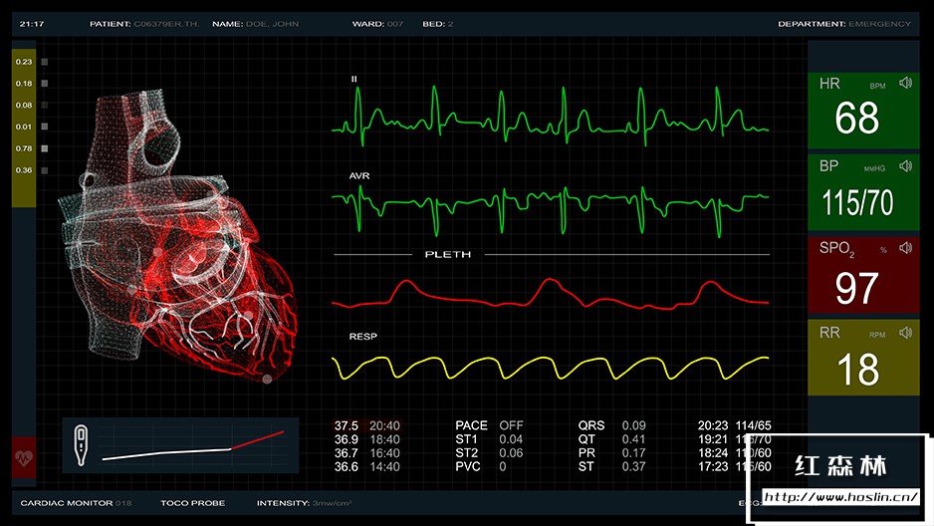Click the BED: 2 field

coord(438,24)
